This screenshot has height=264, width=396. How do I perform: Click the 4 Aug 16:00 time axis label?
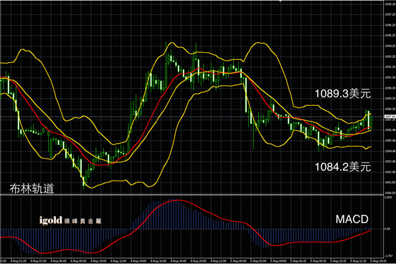159,261
